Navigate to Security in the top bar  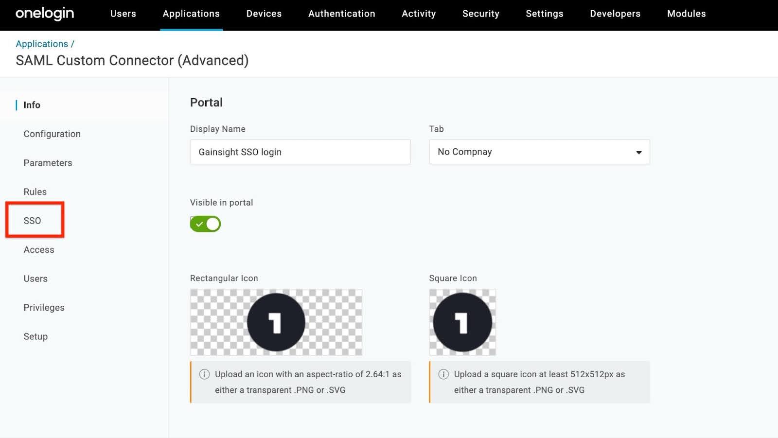[x=480, y=14]
